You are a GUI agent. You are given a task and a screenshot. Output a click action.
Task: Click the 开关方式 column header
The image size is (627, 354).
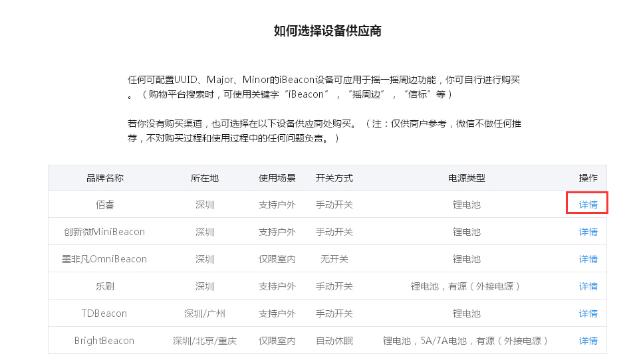click(334, 178)
